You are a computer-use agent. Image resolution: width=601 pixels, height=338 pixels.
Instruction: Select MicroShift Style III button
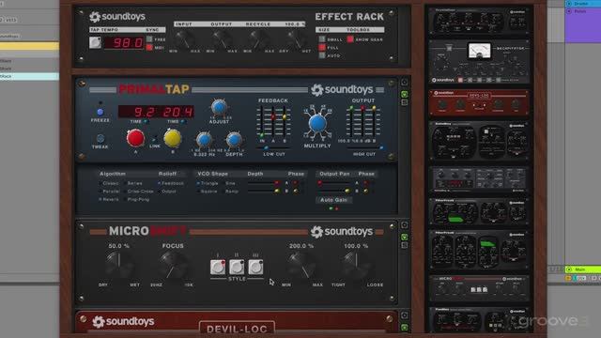click(255, 267)
